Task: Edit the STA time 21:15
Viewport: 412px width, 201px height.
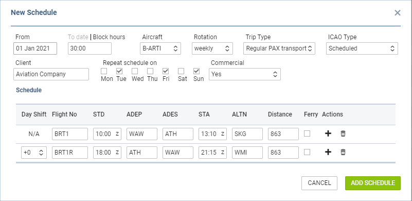Action: point(212,152)
